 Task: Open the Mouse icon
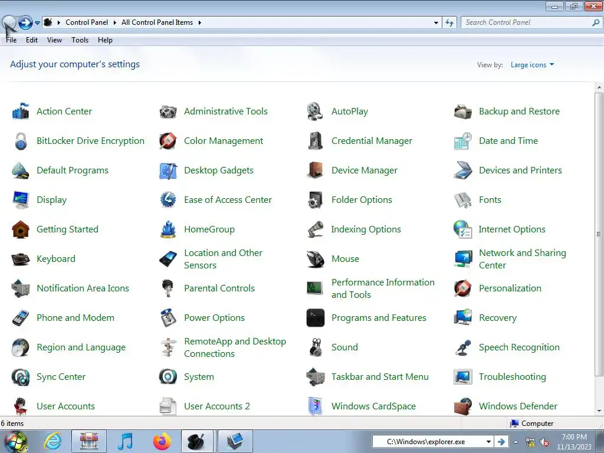click(x=316, y=259)
